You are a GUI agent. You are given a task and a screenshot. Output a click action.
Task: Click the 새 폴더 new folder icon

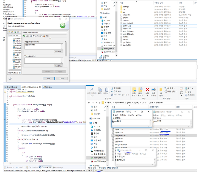tap(161, 90)
